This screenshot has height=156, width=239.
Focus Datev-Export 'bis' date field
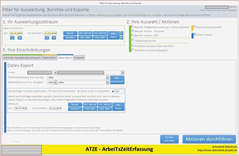[55, 108]
